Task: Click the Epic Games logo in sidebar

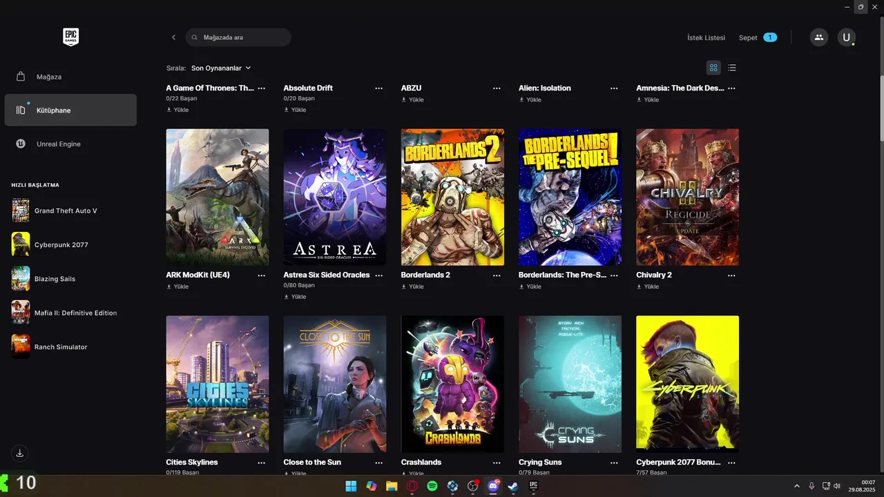Action: click(x=70, y=37)
